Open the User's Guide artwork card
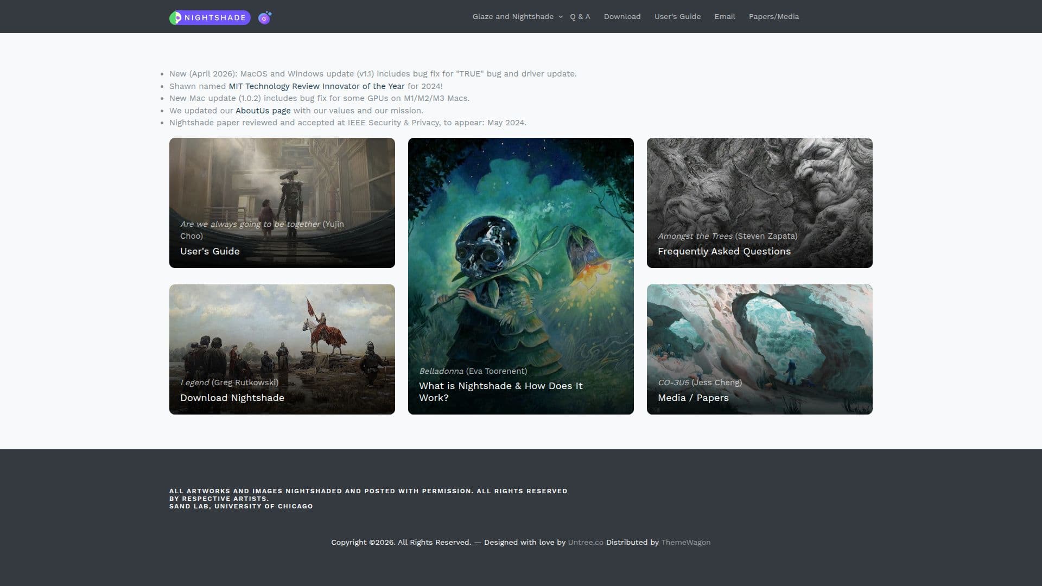Screen dimensions: 1042x586 pyautogui.click(x=282, y=202)
